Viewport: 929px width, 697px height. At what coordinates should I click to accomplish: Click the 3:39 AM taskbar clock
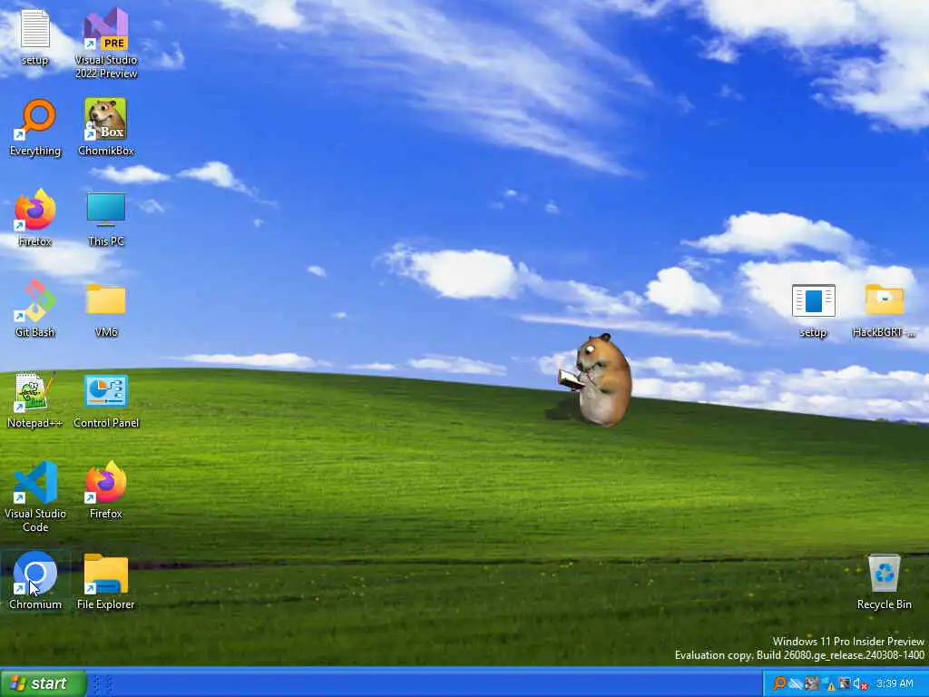(x=895, y=683)
